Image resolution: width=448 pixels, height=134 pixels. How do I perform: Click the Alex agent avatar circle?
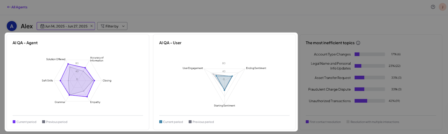11,26
